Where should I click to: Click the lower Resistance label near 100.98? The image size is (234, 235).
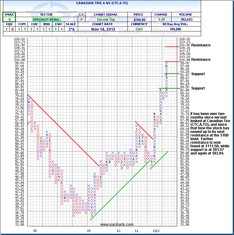point(201,60)
